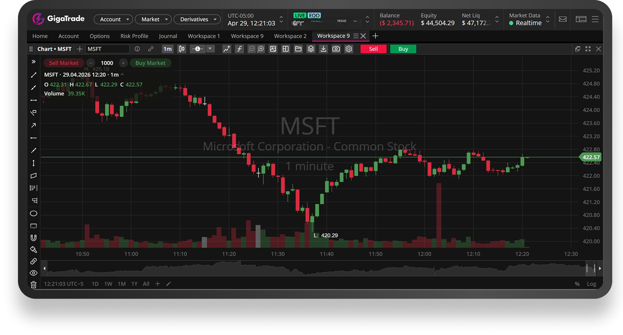Open the function studies icon
The height and width of the screenshot is (335, 623).
point(240,49)
